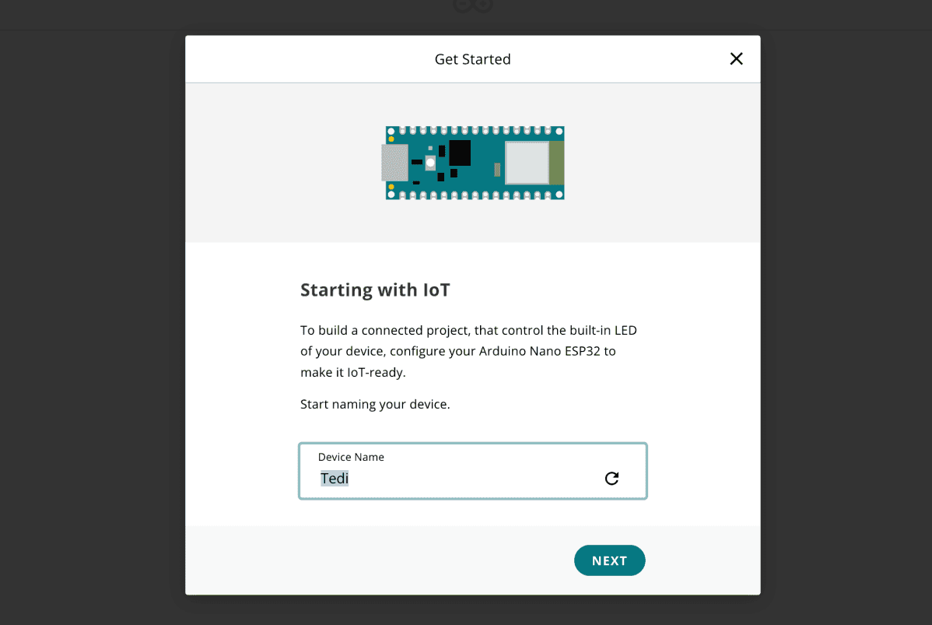Click the Arduino Nano ESP32 board image
The width and height of the screenshot is (932, 625).
475,163
